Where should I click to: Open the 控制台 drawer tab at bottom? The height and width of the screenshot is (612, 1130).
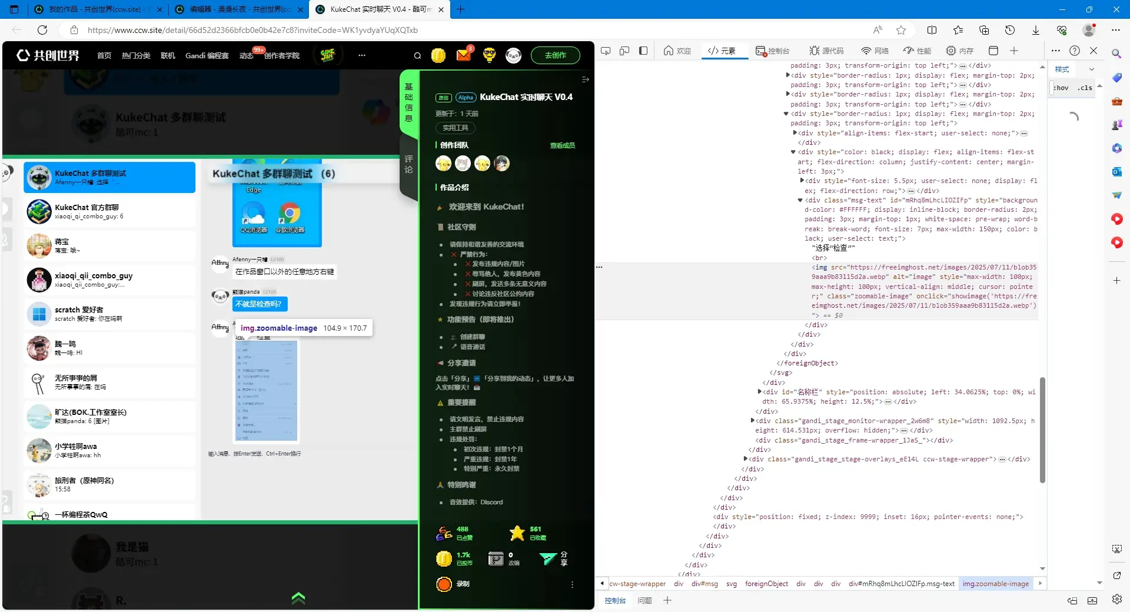click(x=615, y=601)
